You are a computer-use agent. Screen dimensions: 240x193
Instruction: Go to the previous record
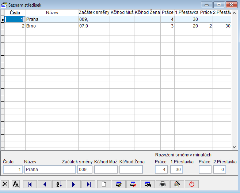coord(45,184)
